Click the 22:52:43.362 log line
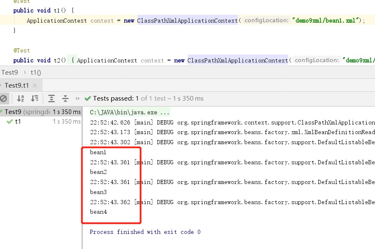375x249 pixels. pos(232,202)
